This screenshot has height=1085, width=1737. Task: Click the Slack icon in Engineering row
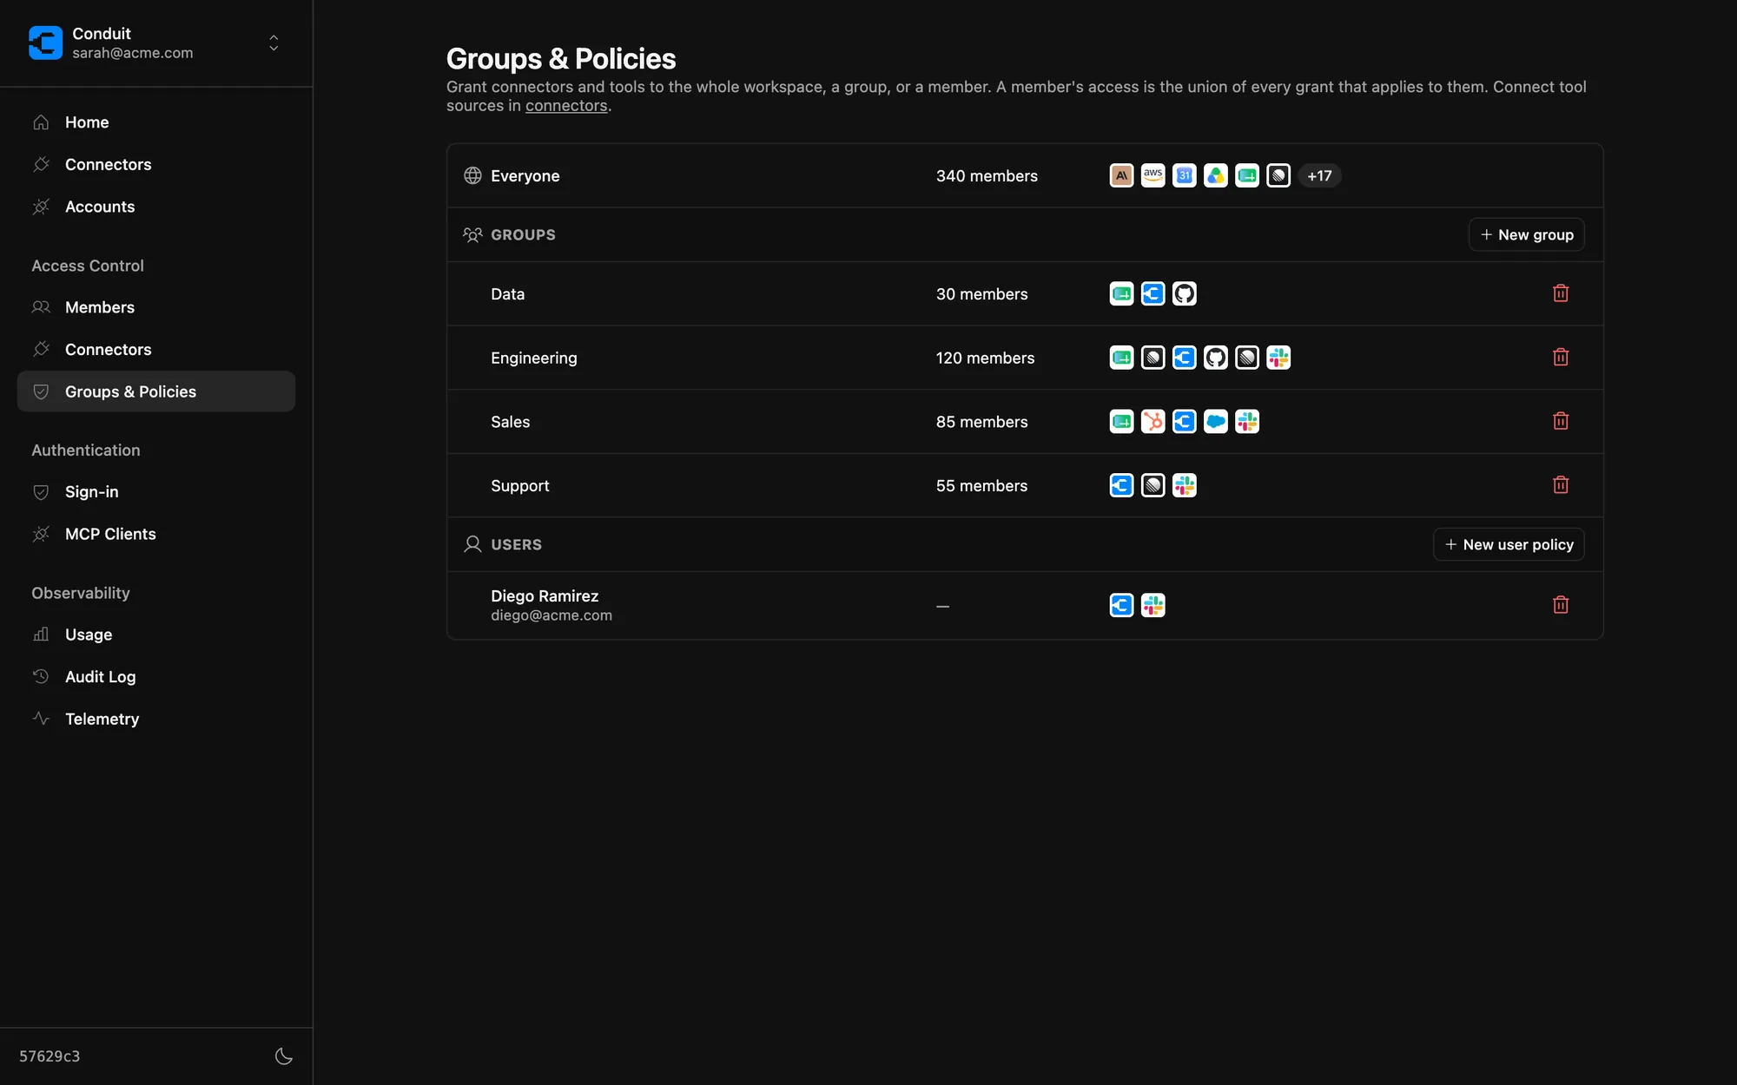tap(1278, 358)
